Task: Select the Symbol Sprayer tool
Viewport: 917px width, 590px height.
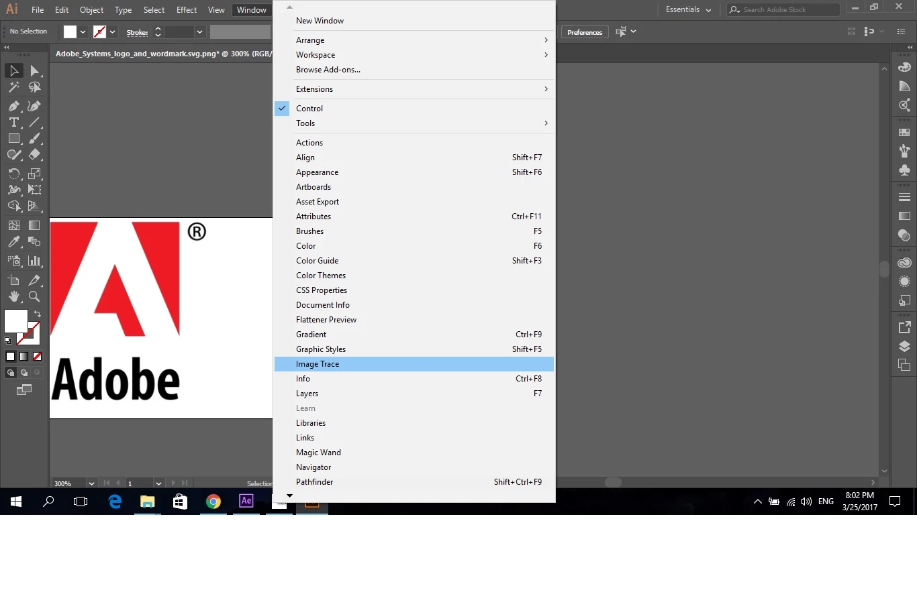Action: pos(13,261)
